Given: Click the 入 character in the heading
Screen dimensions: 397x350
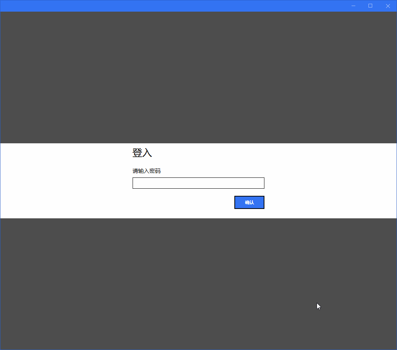Looking at the screenshot, I should pyautogui.click(x=147, y=153).
